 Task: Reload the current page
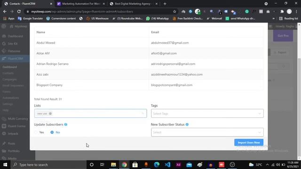(x=19, y=11)
